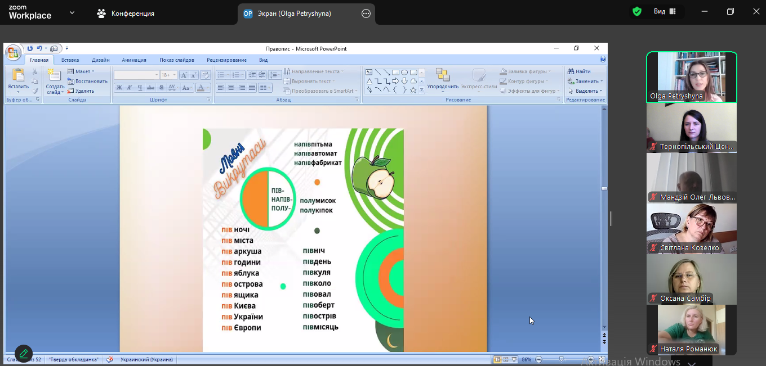Click the Экран (Olga Petryshyna) tab more options
This screenshot has height=366, width=766.
(x=366, y=13)
